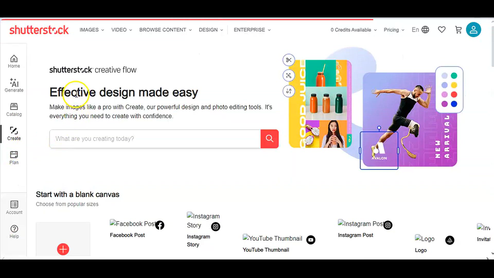The image size is (494, 278).
Task: Expand the VIDEO menu
Action: [x=122, y=30]
